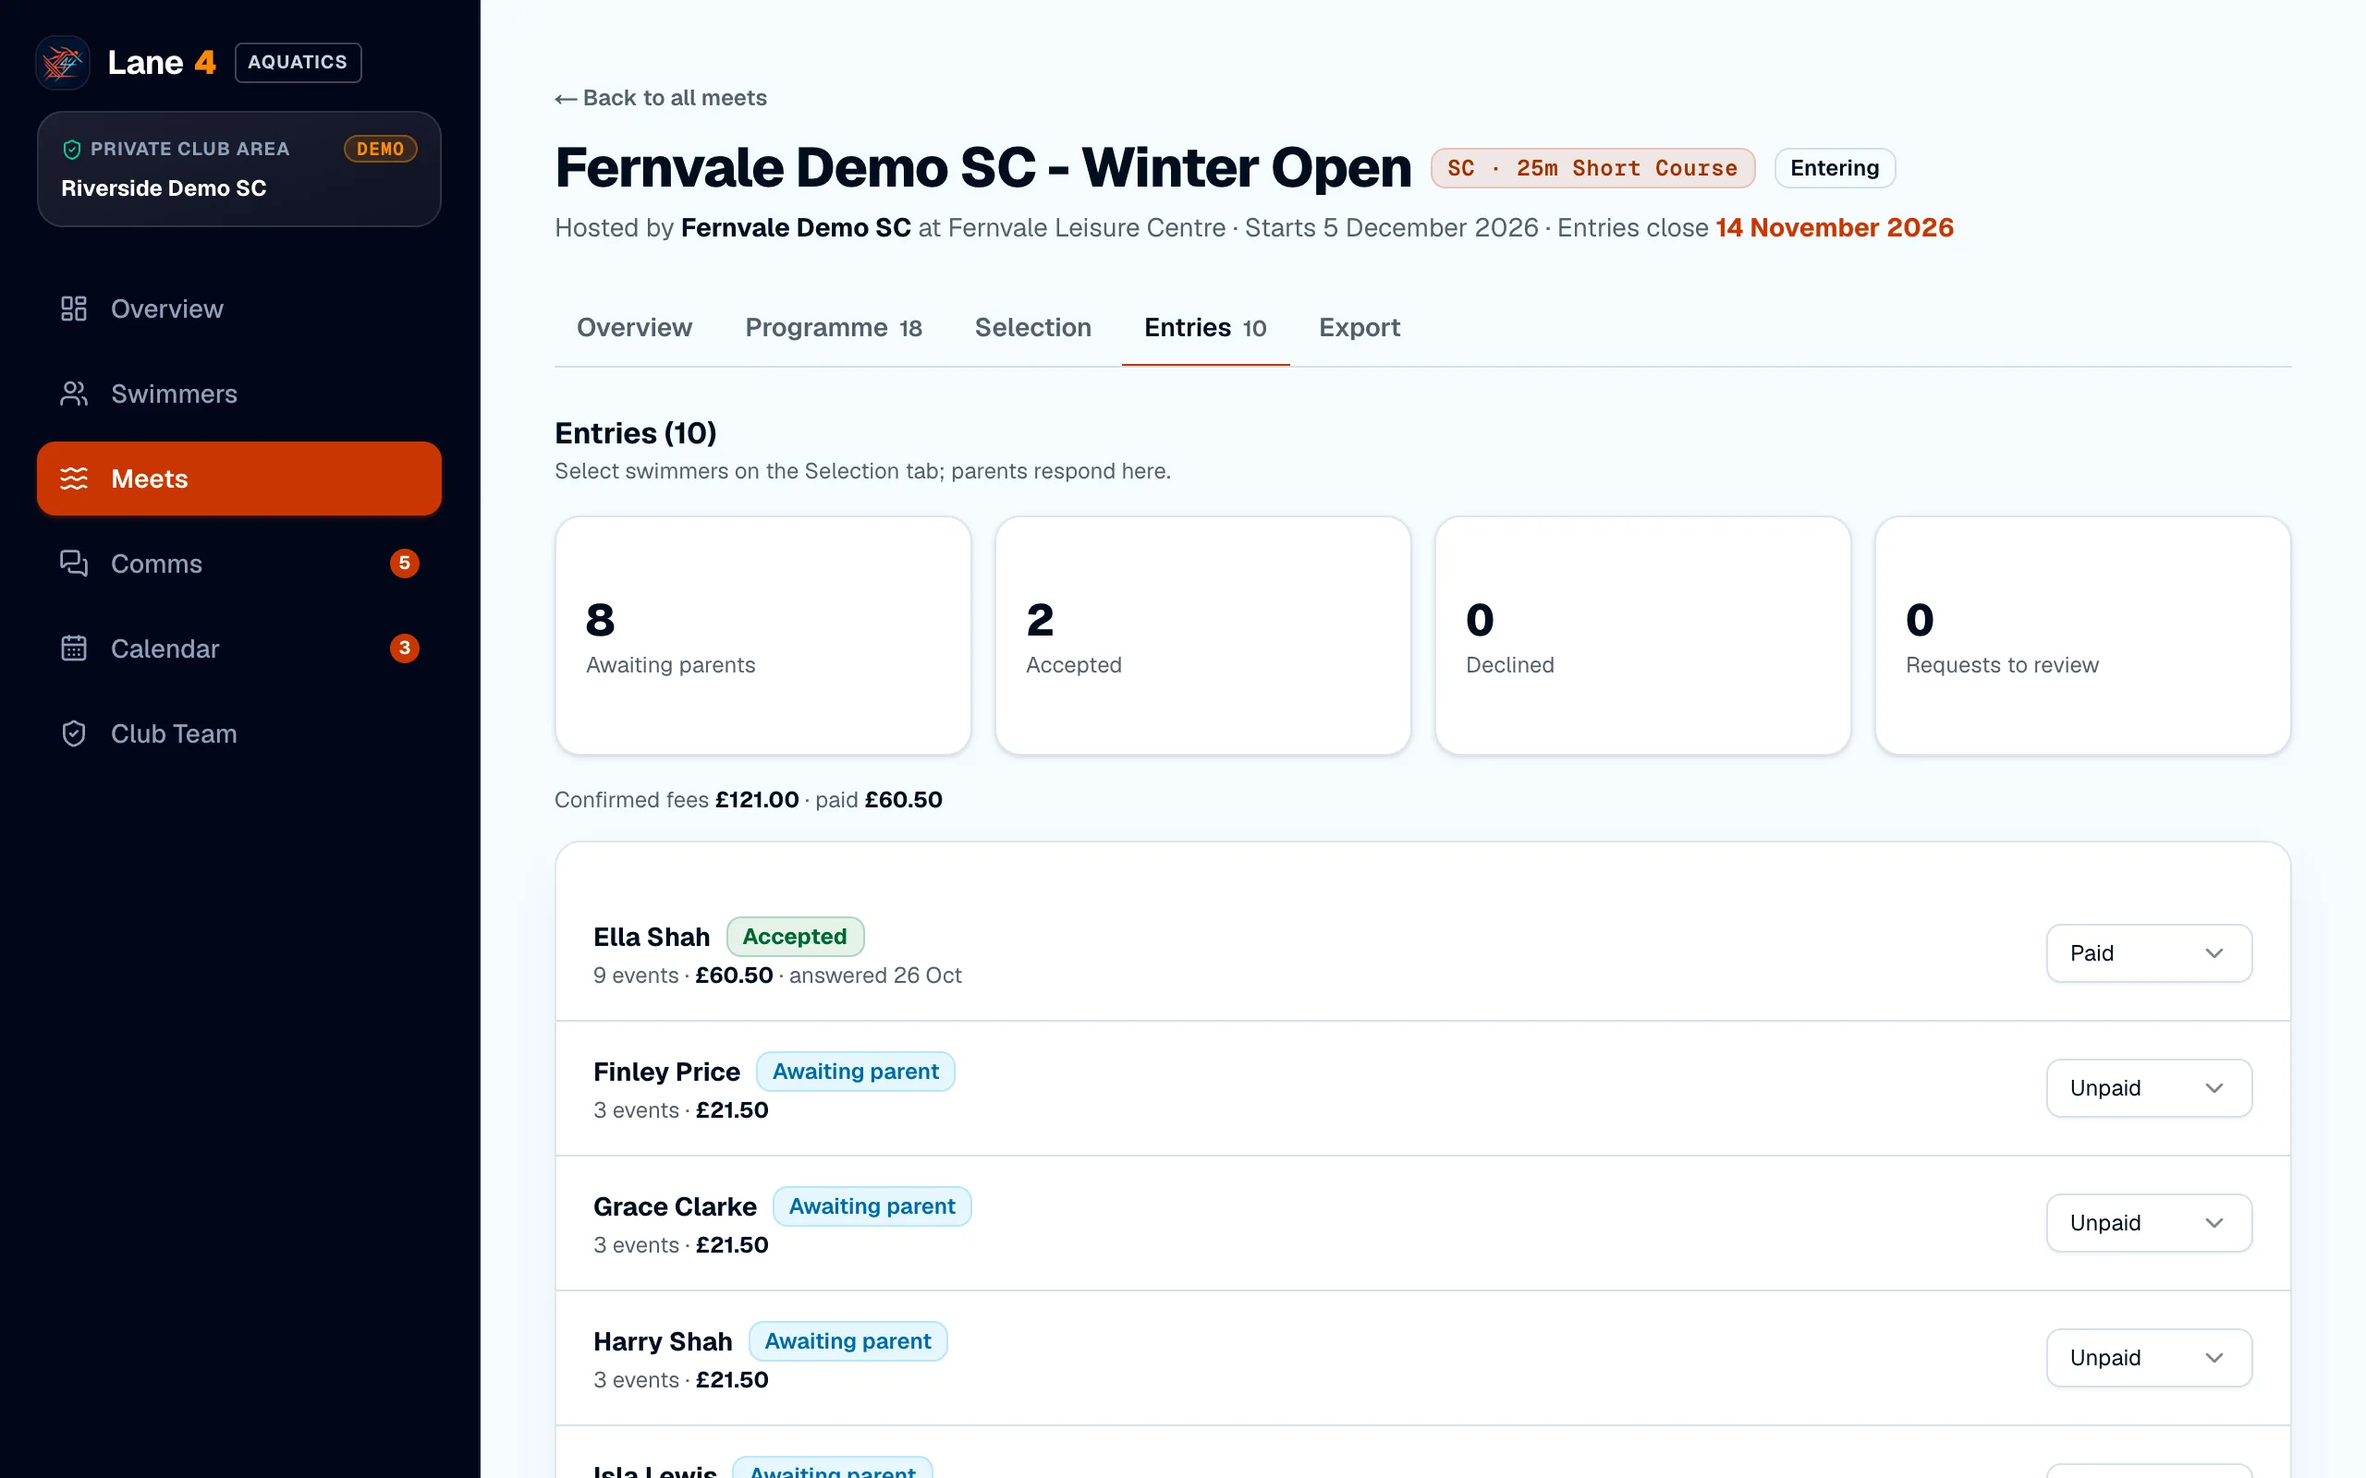Screen dimensions: 2366x1478
Task: Open Finley Price's Unpaid payment dropdown
Action: (2149, 1088)
